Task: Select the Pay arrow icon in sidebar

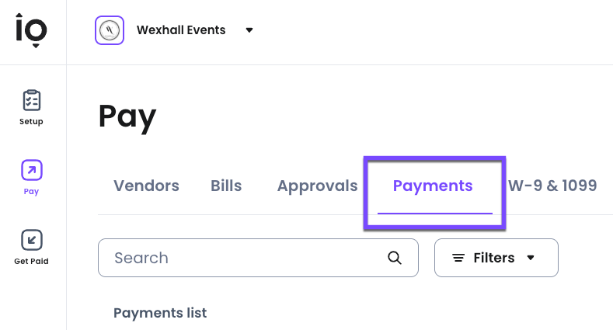Action: tap(32, 170)
